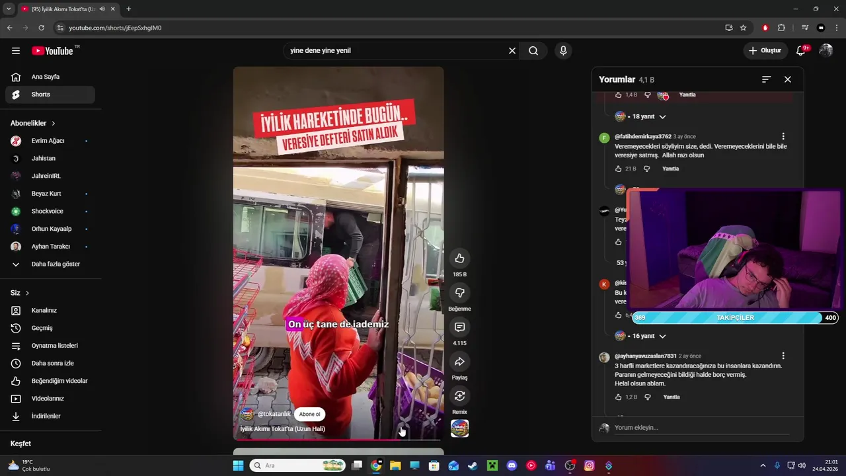
Task: Select Shorts in the sidebar
Action: click(50, 95)
